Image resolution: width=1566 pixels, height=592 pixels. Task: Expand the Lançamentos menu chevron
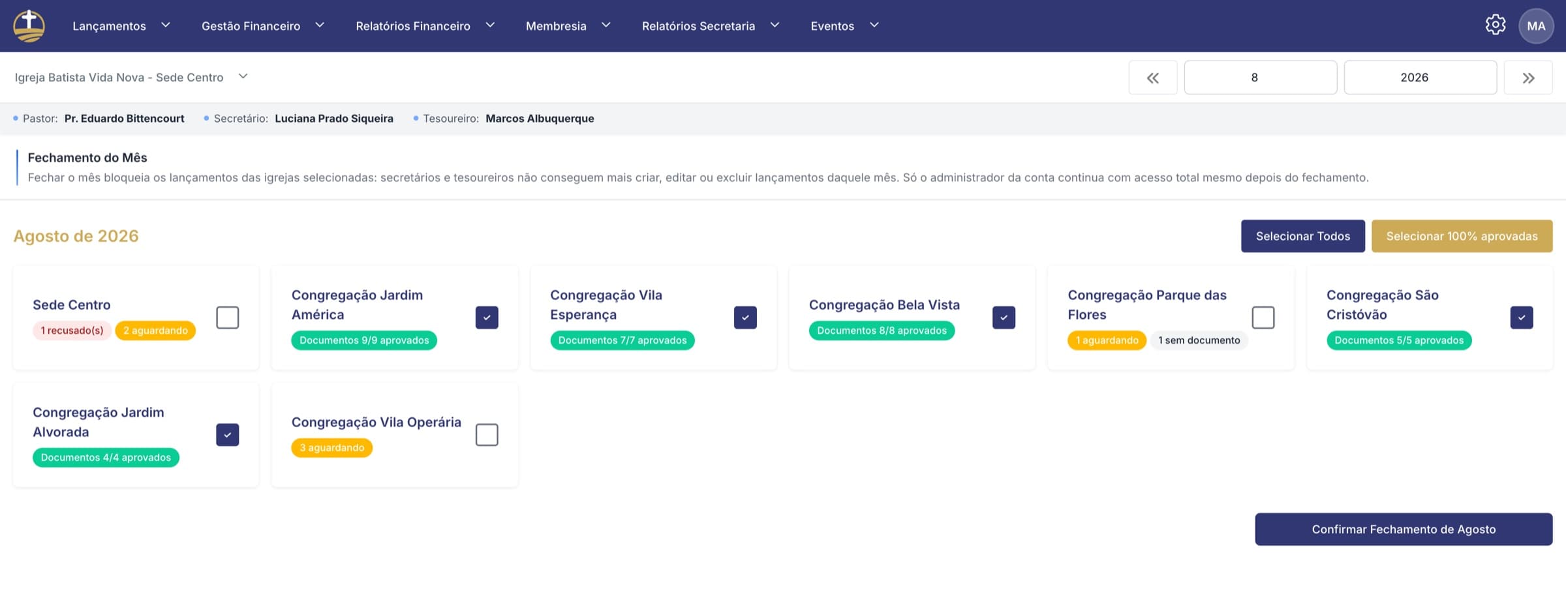pyautogui.click(x=166, y=25)
